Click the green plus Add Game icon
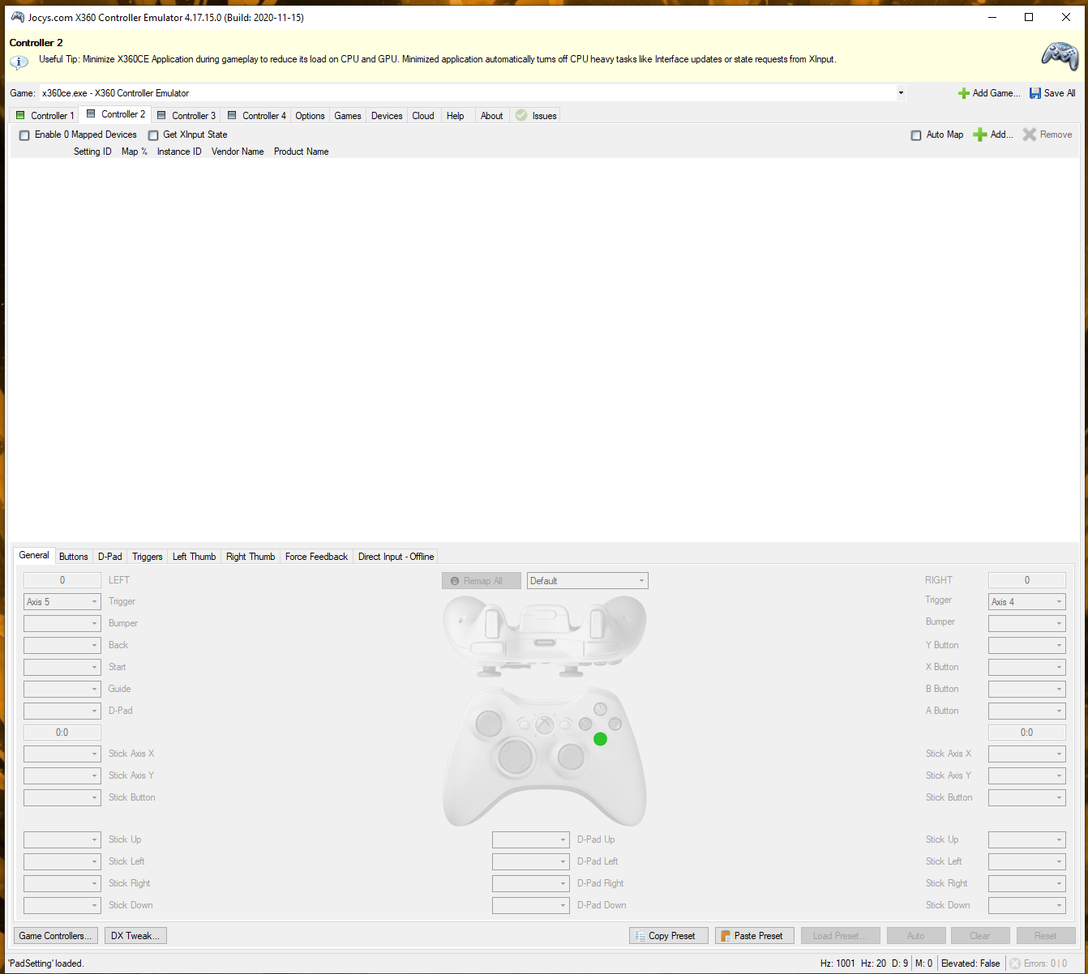The height and width of the screenshot is (974, 1088). click(964, 93)
